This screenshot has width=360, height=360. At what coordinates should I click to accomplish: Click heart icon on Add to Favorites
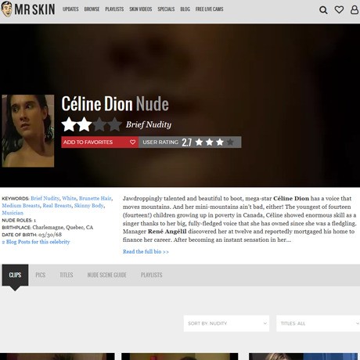pos(132,142)
